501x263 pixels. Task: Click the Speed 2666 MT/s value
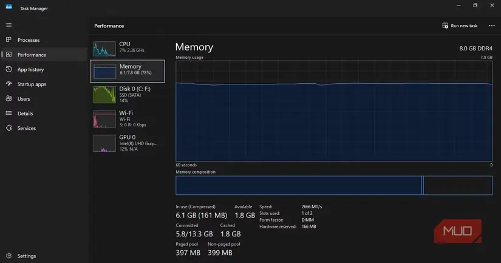click(x=312, y=207)
